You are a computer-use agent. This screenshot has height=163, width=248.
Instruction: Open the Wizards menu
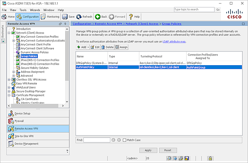[35, 10]
